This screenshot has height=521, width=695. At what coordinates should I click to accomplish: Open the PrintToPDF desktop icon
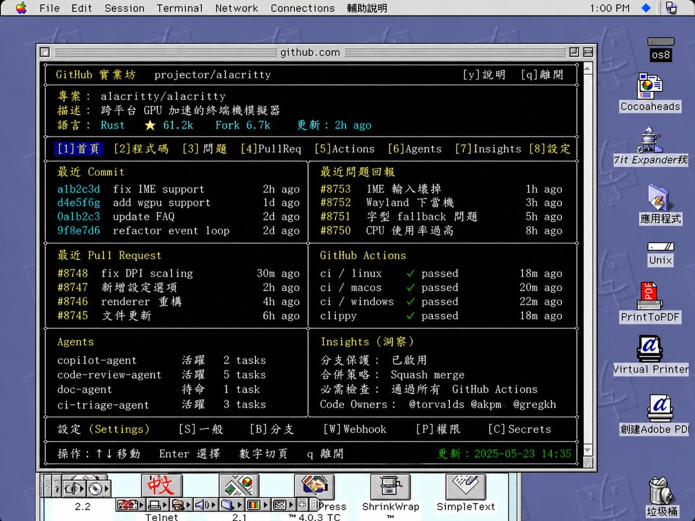650,302
